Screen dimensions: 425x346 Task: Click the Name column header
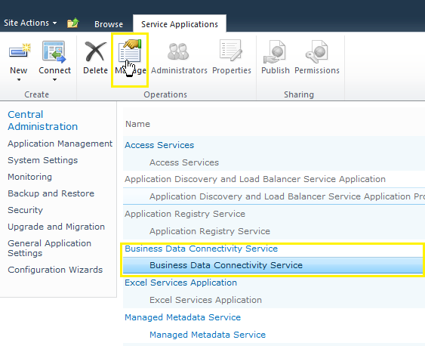coord(137,124)
